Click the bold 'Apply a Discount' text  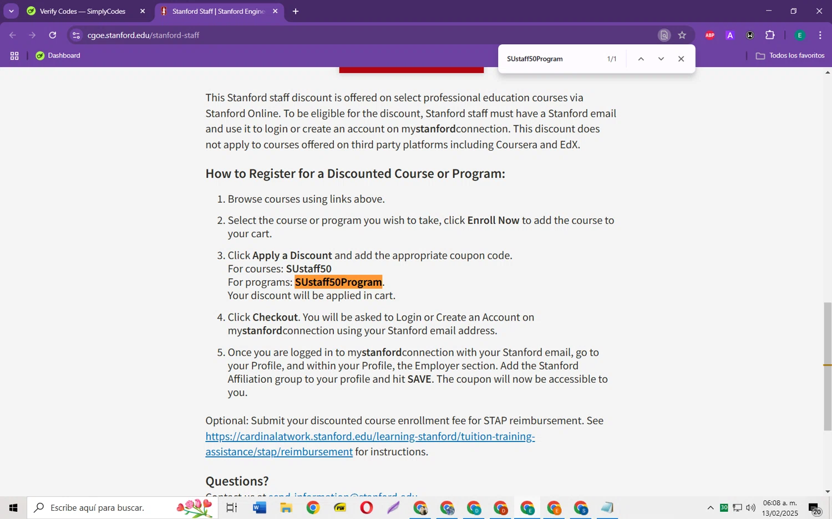tap(292, 255)
